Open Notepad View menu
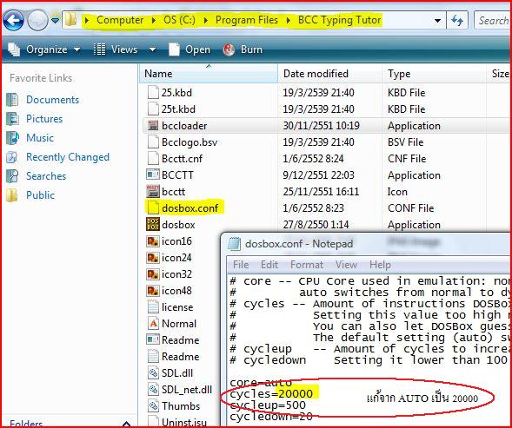 (346, 265)
